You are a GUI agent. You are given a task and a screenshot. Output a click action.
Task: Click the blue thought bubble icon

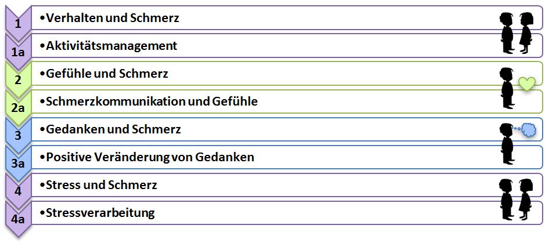click(x=528, y=130)
